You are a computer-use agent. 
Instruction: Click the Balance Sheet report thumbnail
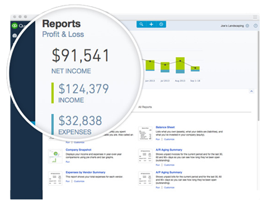tap(145, 133)
